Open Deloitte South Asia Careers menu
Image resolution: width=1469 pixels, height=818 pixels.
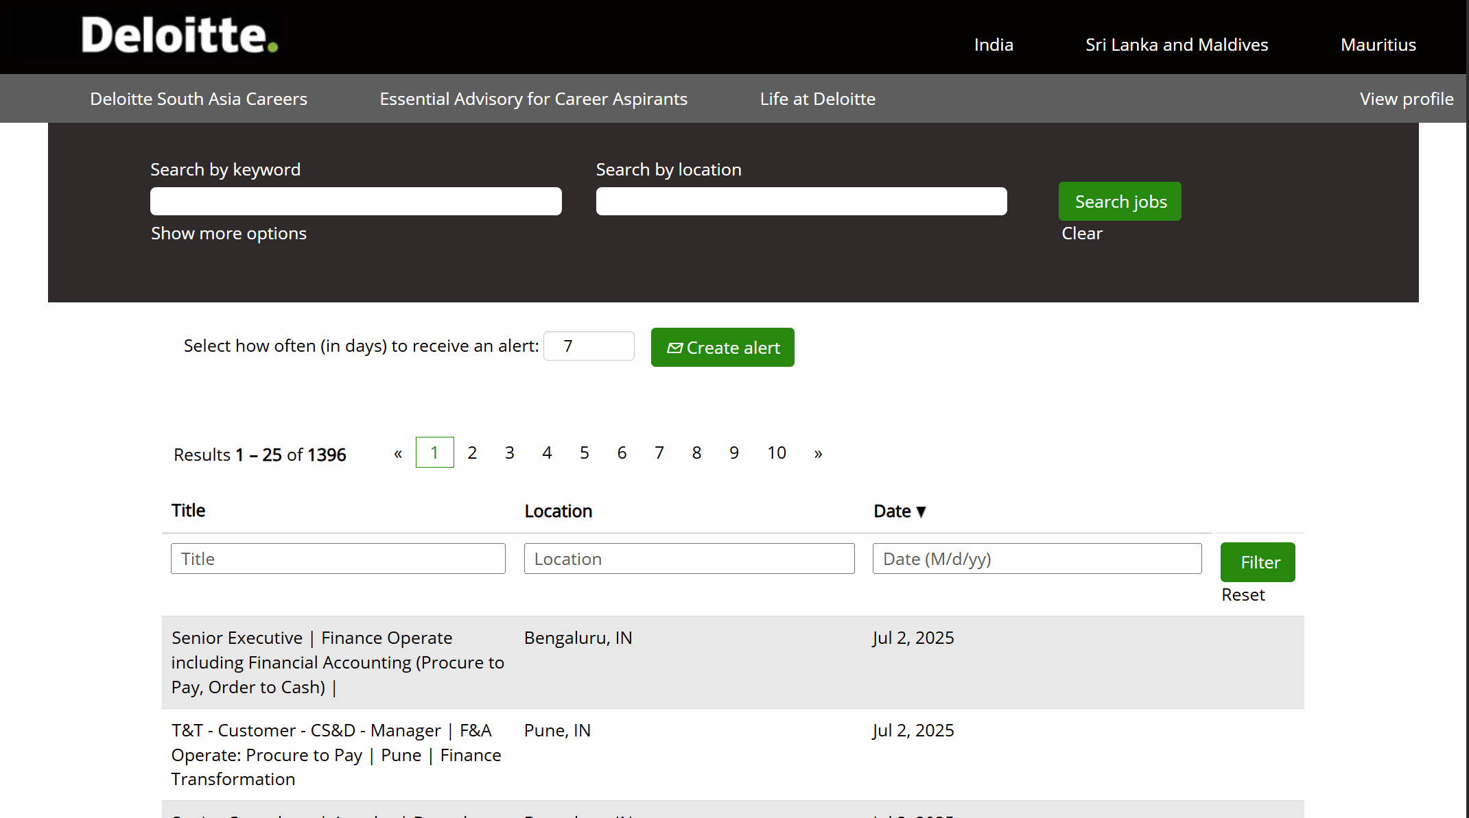coord(198,99)
